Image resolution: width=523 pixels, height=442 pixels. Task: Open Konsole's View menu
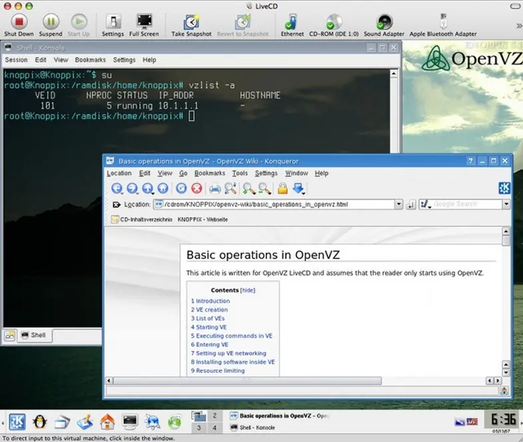click(61, 60)
